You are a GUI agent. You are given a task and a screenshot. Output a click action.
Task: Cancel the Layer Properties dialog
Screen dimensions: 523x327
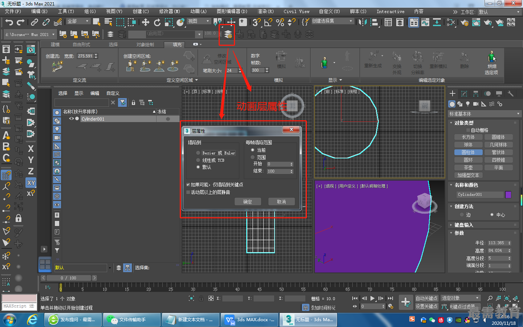point(281,202)
